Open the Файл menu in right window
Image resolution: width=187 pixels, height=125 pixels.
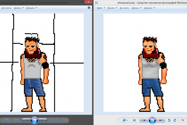pyautogui.click(x=101, y=8)
